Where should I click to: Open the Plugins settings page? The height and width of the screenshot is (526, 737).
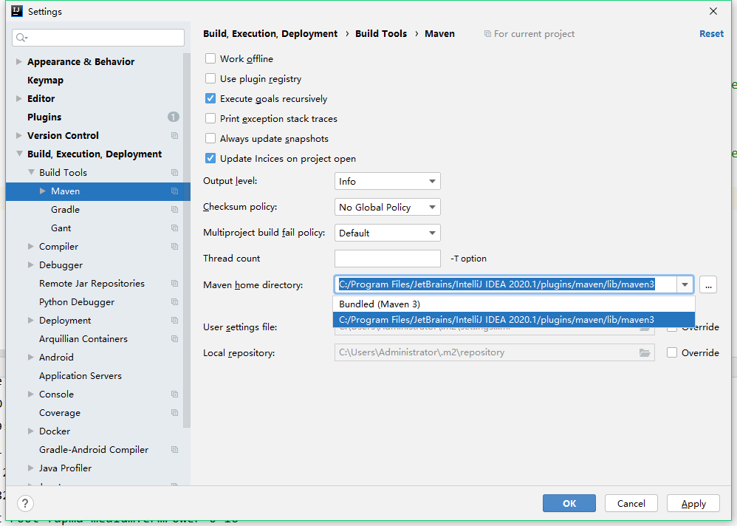click(44, 117)
